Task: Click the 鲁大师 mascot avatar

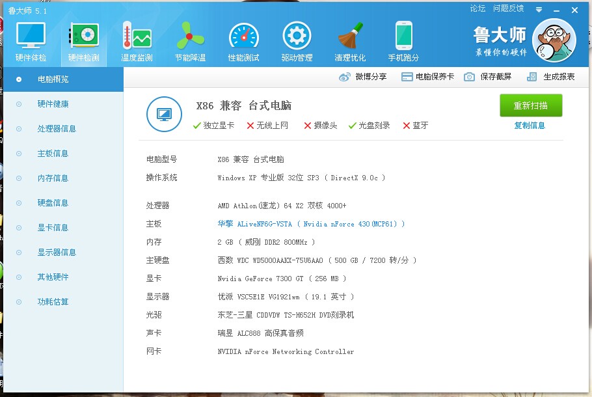Action: pos(554,40)
